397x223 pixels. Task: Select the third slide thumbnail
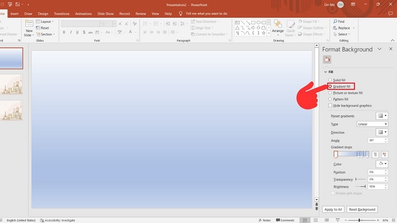coord(11,111)
